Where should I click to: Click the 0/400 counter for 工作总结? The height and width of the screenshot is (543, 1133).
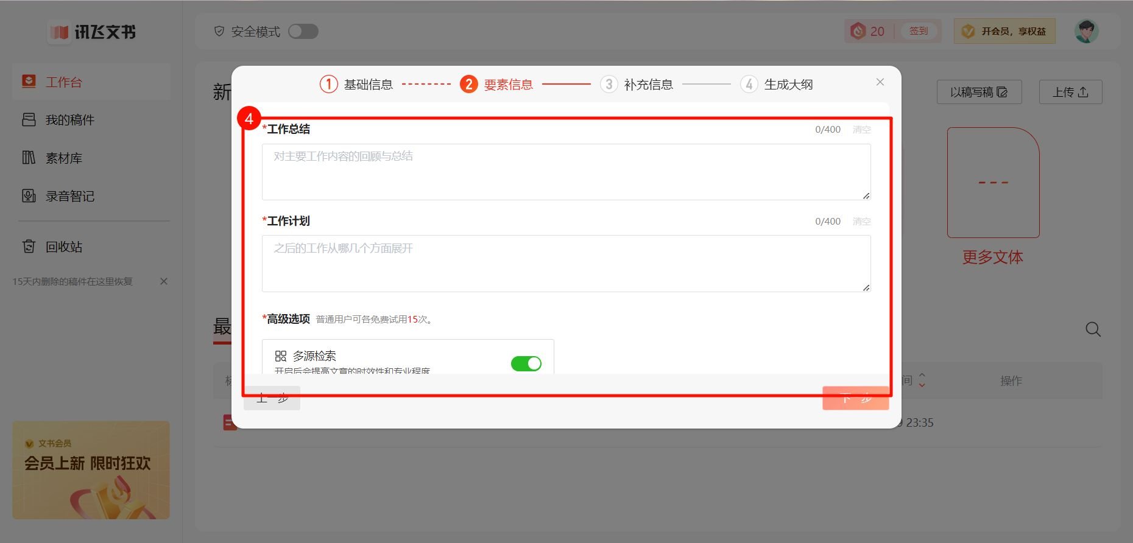click(828, 130)
